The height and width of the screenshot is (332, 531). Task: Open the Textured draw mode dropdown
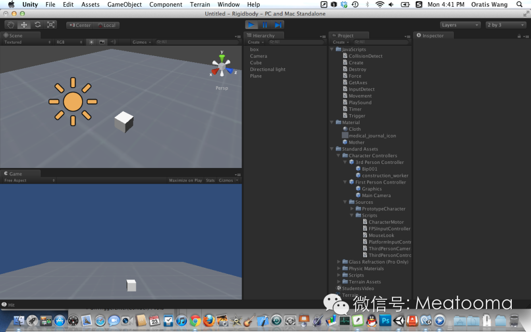click(x=27, y=42)
